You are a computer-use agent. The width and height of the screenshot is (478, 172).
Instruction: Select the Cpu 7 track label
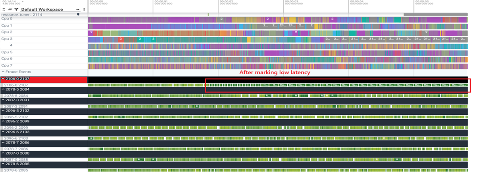[x=7, y=66]
